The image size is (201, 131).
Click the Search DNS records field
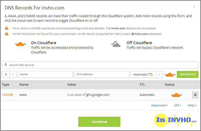tap(100, 65)
